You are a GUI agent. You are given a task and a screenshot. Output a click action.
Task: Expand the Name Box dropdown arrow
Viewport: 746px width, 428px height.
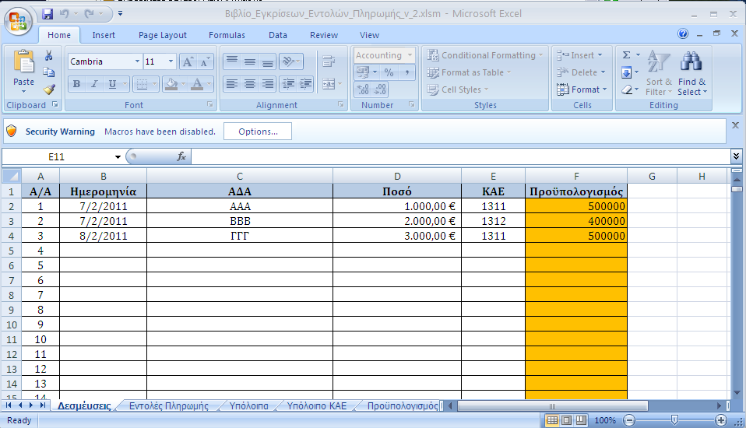click(118, 156)
